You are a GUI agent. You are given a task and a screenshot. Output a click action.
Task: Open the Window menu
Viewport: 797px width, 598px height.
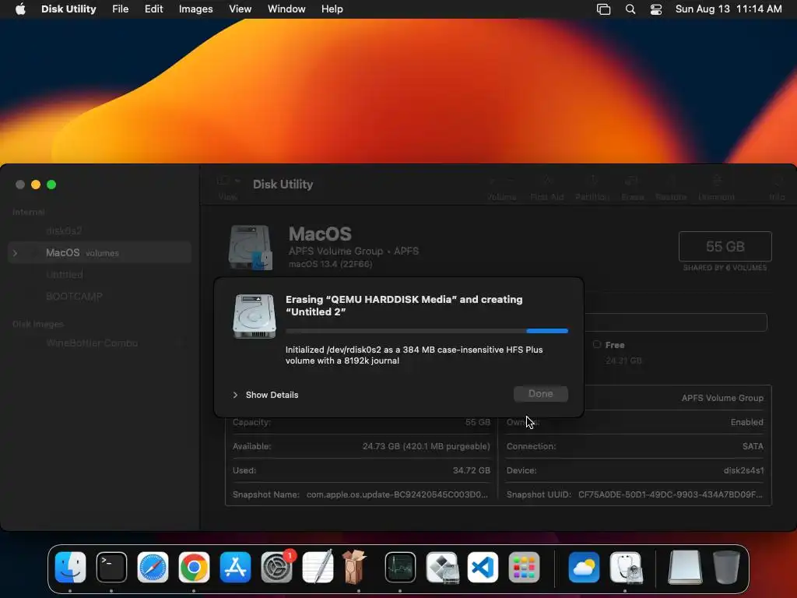(x=286, y=9)
